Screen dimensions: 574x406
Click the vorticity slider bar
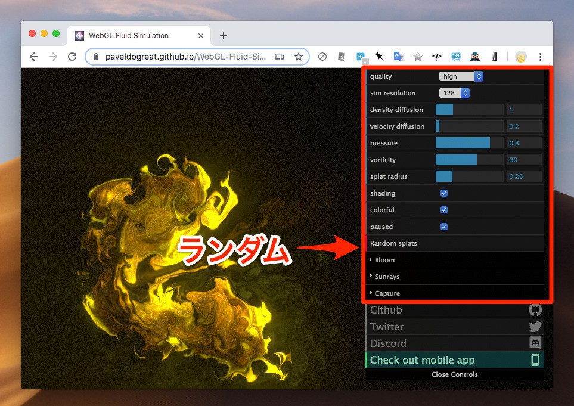pyautogui.click(x=469, y=160)
